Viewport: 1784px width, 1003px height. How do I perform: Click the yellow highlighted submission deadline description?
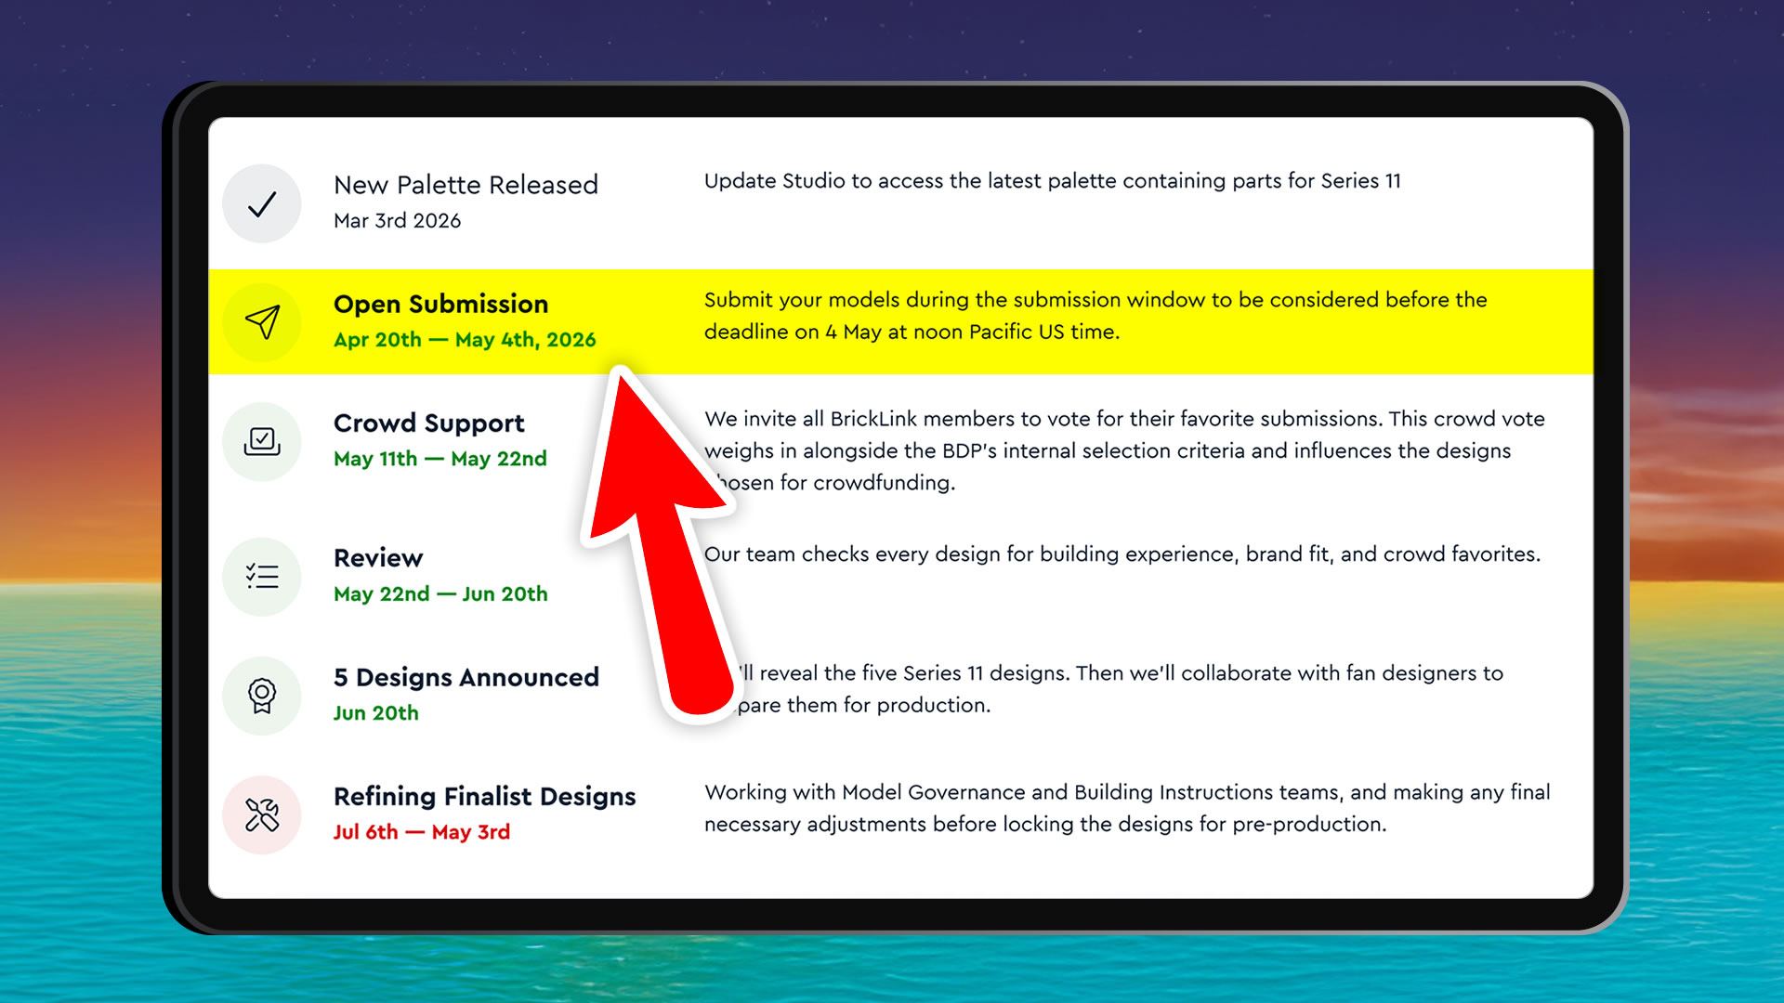[x=1095, y=316]
